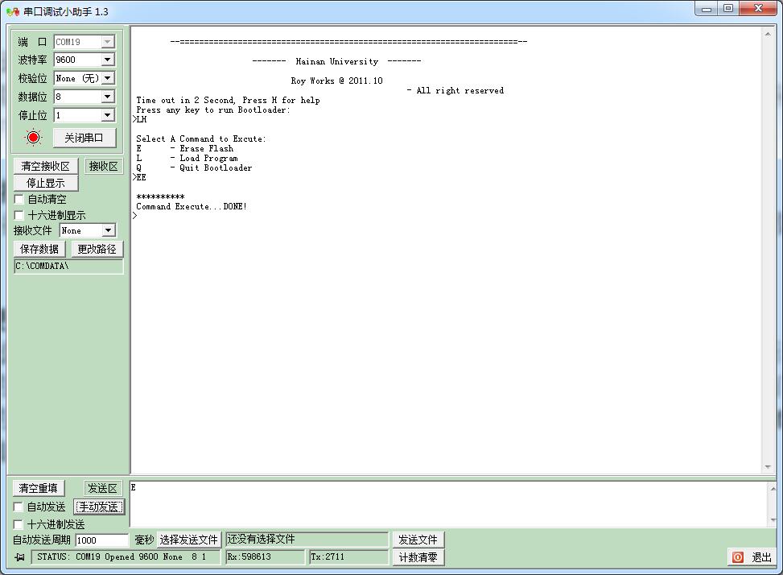Expand the 停止位 dropdown
This screenshot has width=783, height=575.
(107, 115)
